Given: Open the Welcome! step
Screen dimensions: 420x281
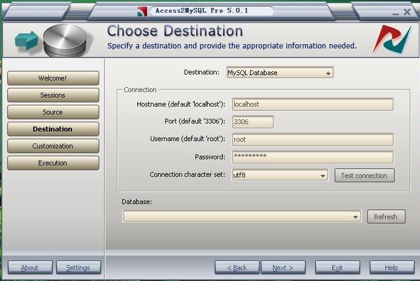Looking at the screenshot, I should [x=53, y=78].
